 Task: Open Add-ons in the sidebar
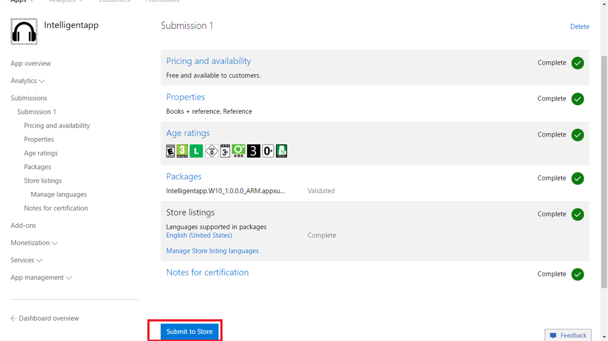[23, 225]
